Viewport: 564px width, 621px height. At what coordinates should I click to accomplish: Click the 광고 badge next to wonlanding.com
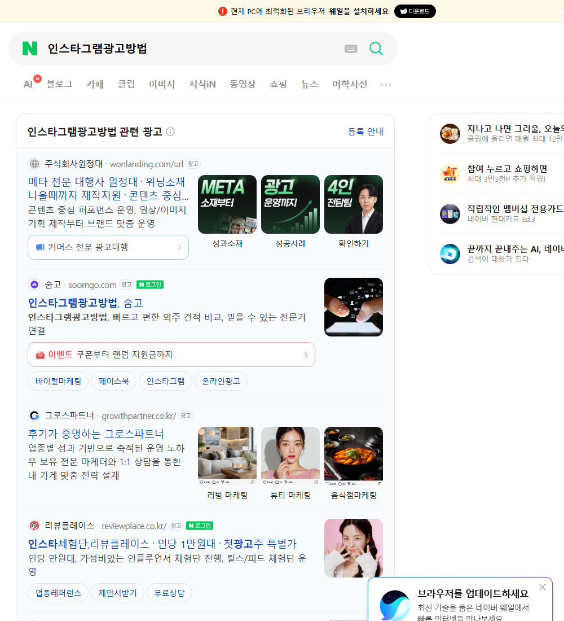(193, 164)
